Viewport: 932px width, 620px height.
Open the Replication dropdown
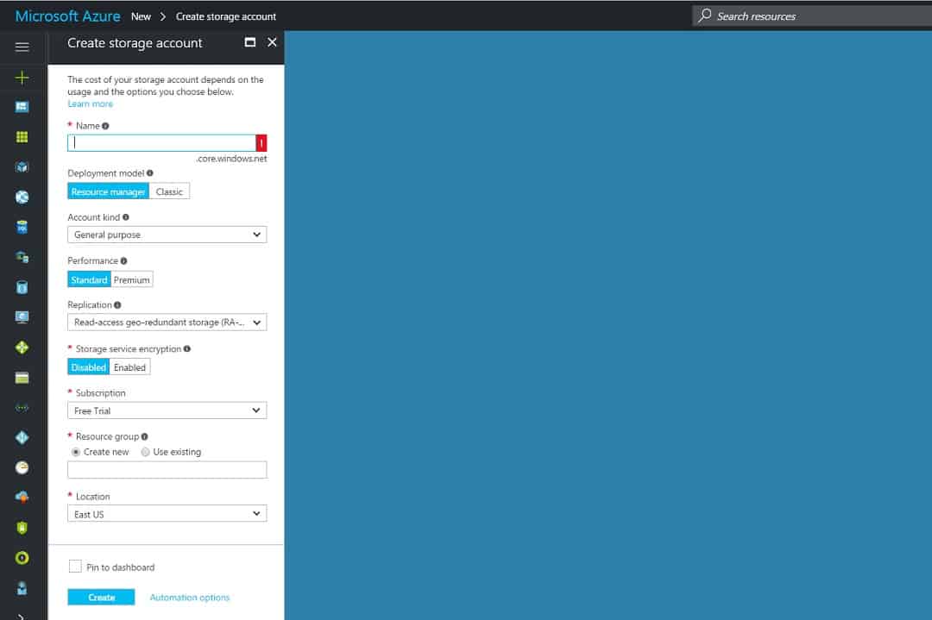click(x=167, y=322)
